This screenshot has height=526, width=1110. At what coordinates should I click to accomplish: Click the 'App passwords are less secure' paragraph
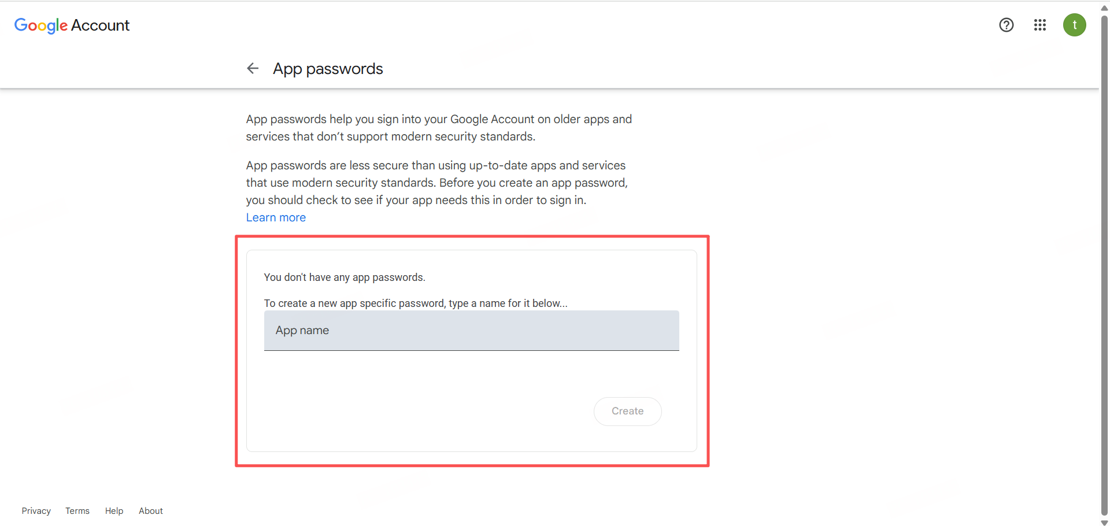click(x=436, y=183)
